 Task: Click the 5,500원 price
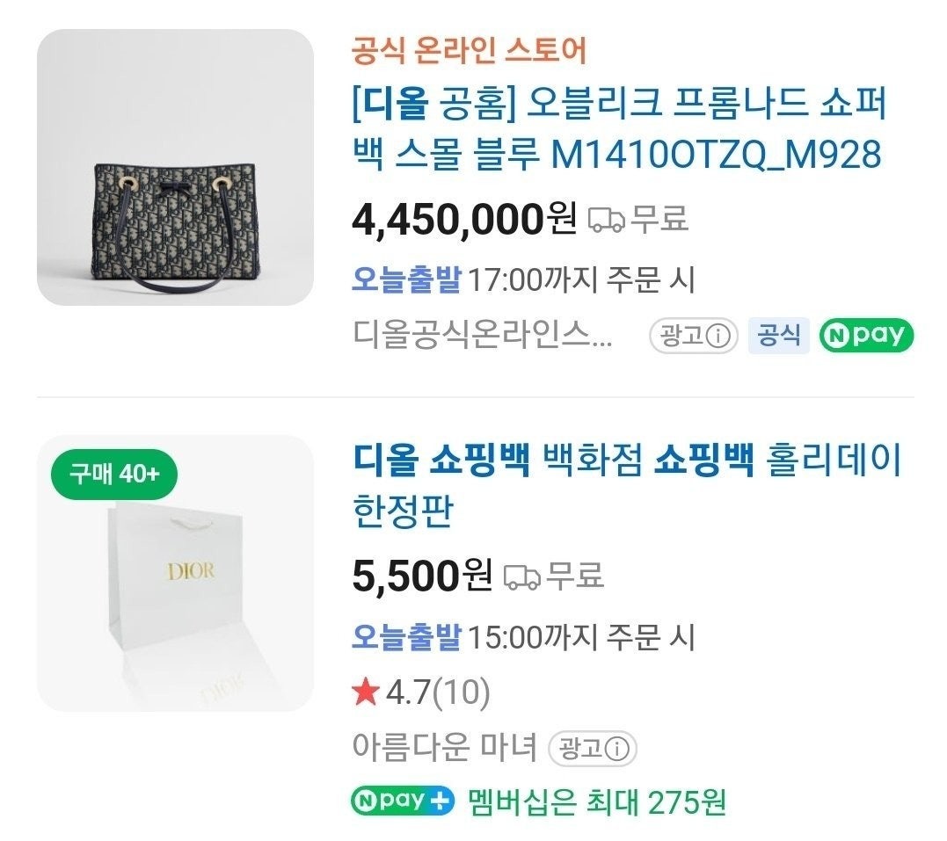pos(422,576)
